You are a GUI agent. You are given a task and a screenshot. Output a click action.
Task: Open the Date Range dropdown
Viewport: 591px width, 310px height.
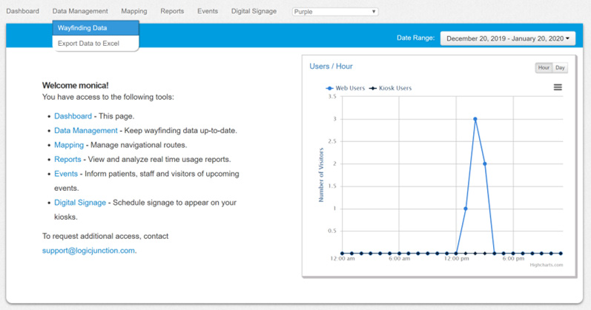pyautogui.click(x=508, y=38)
